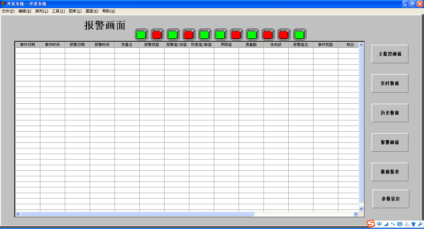The height and width of the screenshot is (229, 424).
Task: Open the 排列[L] menu
Action: 42,11
